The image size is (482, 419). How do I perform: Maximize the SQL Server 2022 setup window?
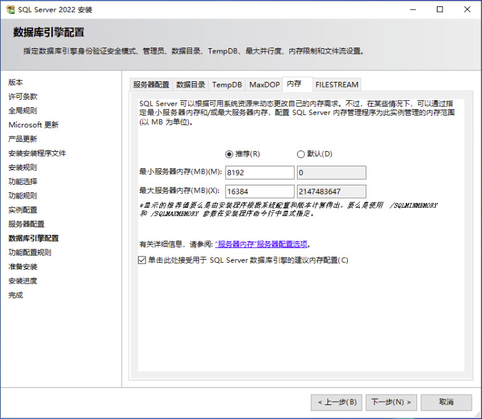click(x=440, y=10)
